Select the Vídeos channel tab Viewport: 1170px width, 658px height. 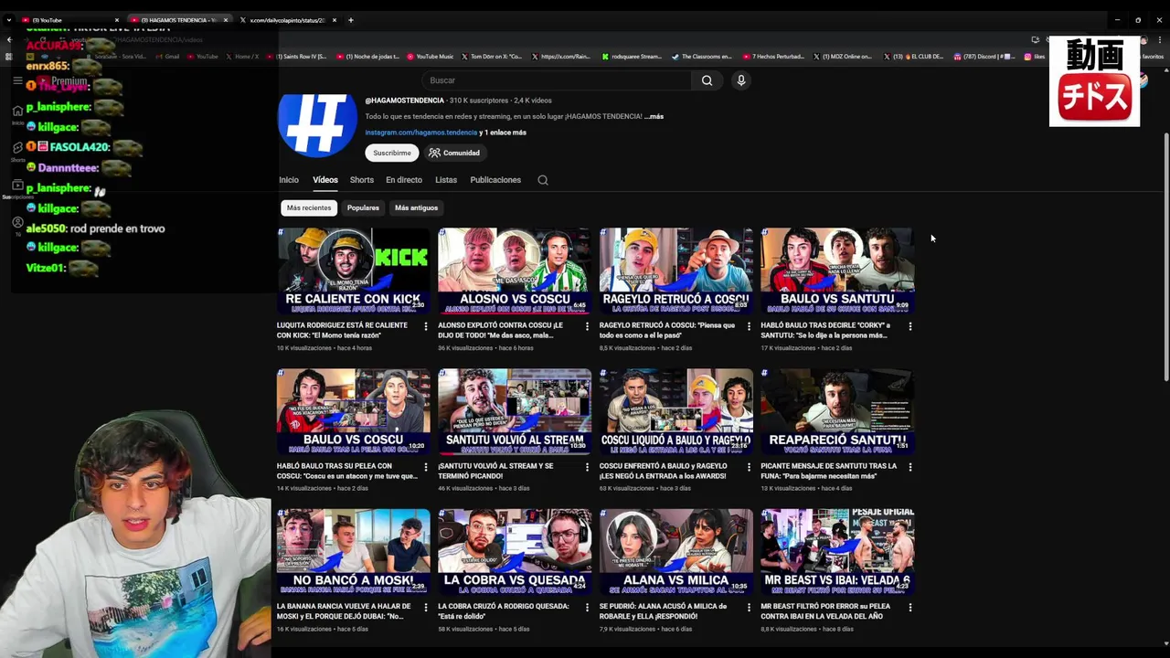(x=325, y=180)
